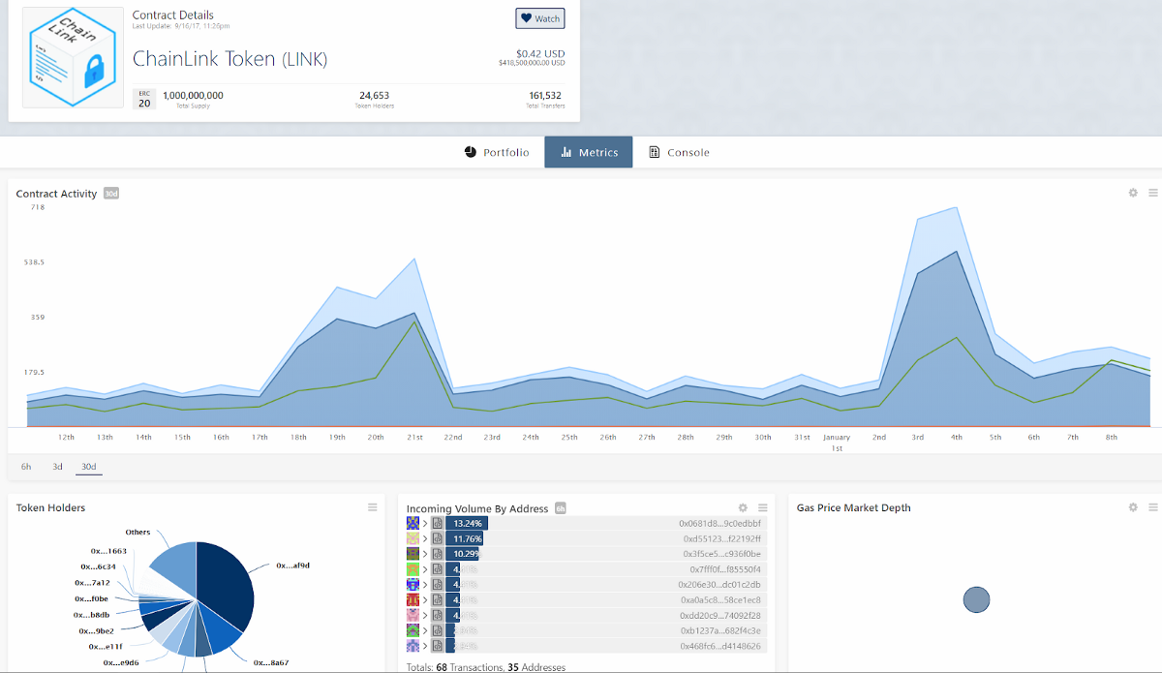Image resolution: width=1162 pixels, height=673 pixels.
Task: Open Gas Price Market Depth menu
Action: 1153,507
